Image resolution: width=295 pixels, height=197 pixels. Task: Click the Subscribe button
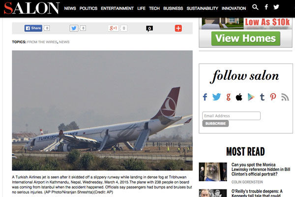click(x=215, y=124)
